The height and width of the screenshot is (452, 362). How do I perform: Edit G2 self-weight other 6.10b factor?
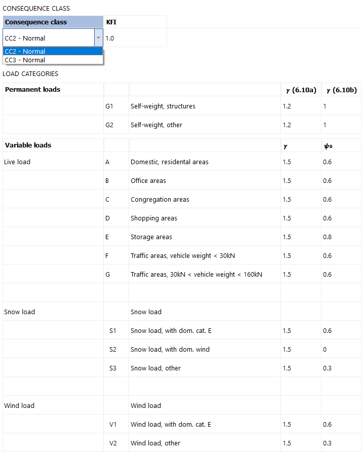[x=342, y=125]
